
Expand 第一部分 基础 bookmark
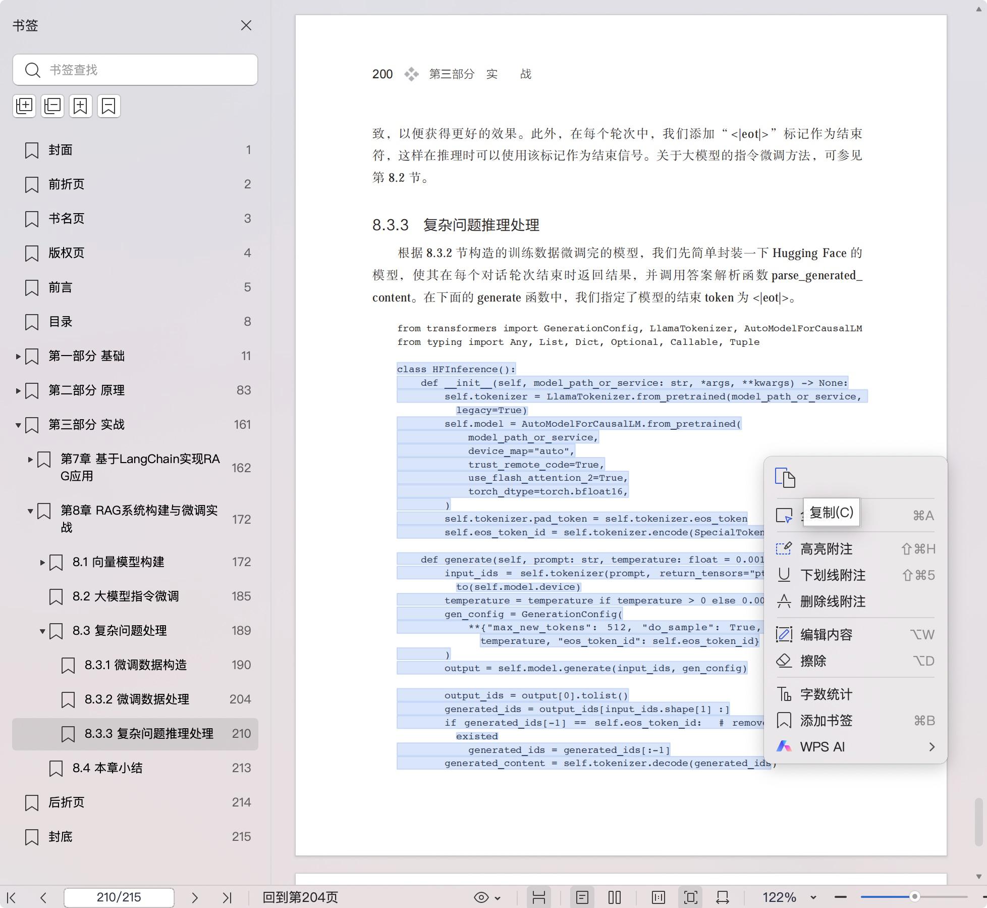[18, 357]
